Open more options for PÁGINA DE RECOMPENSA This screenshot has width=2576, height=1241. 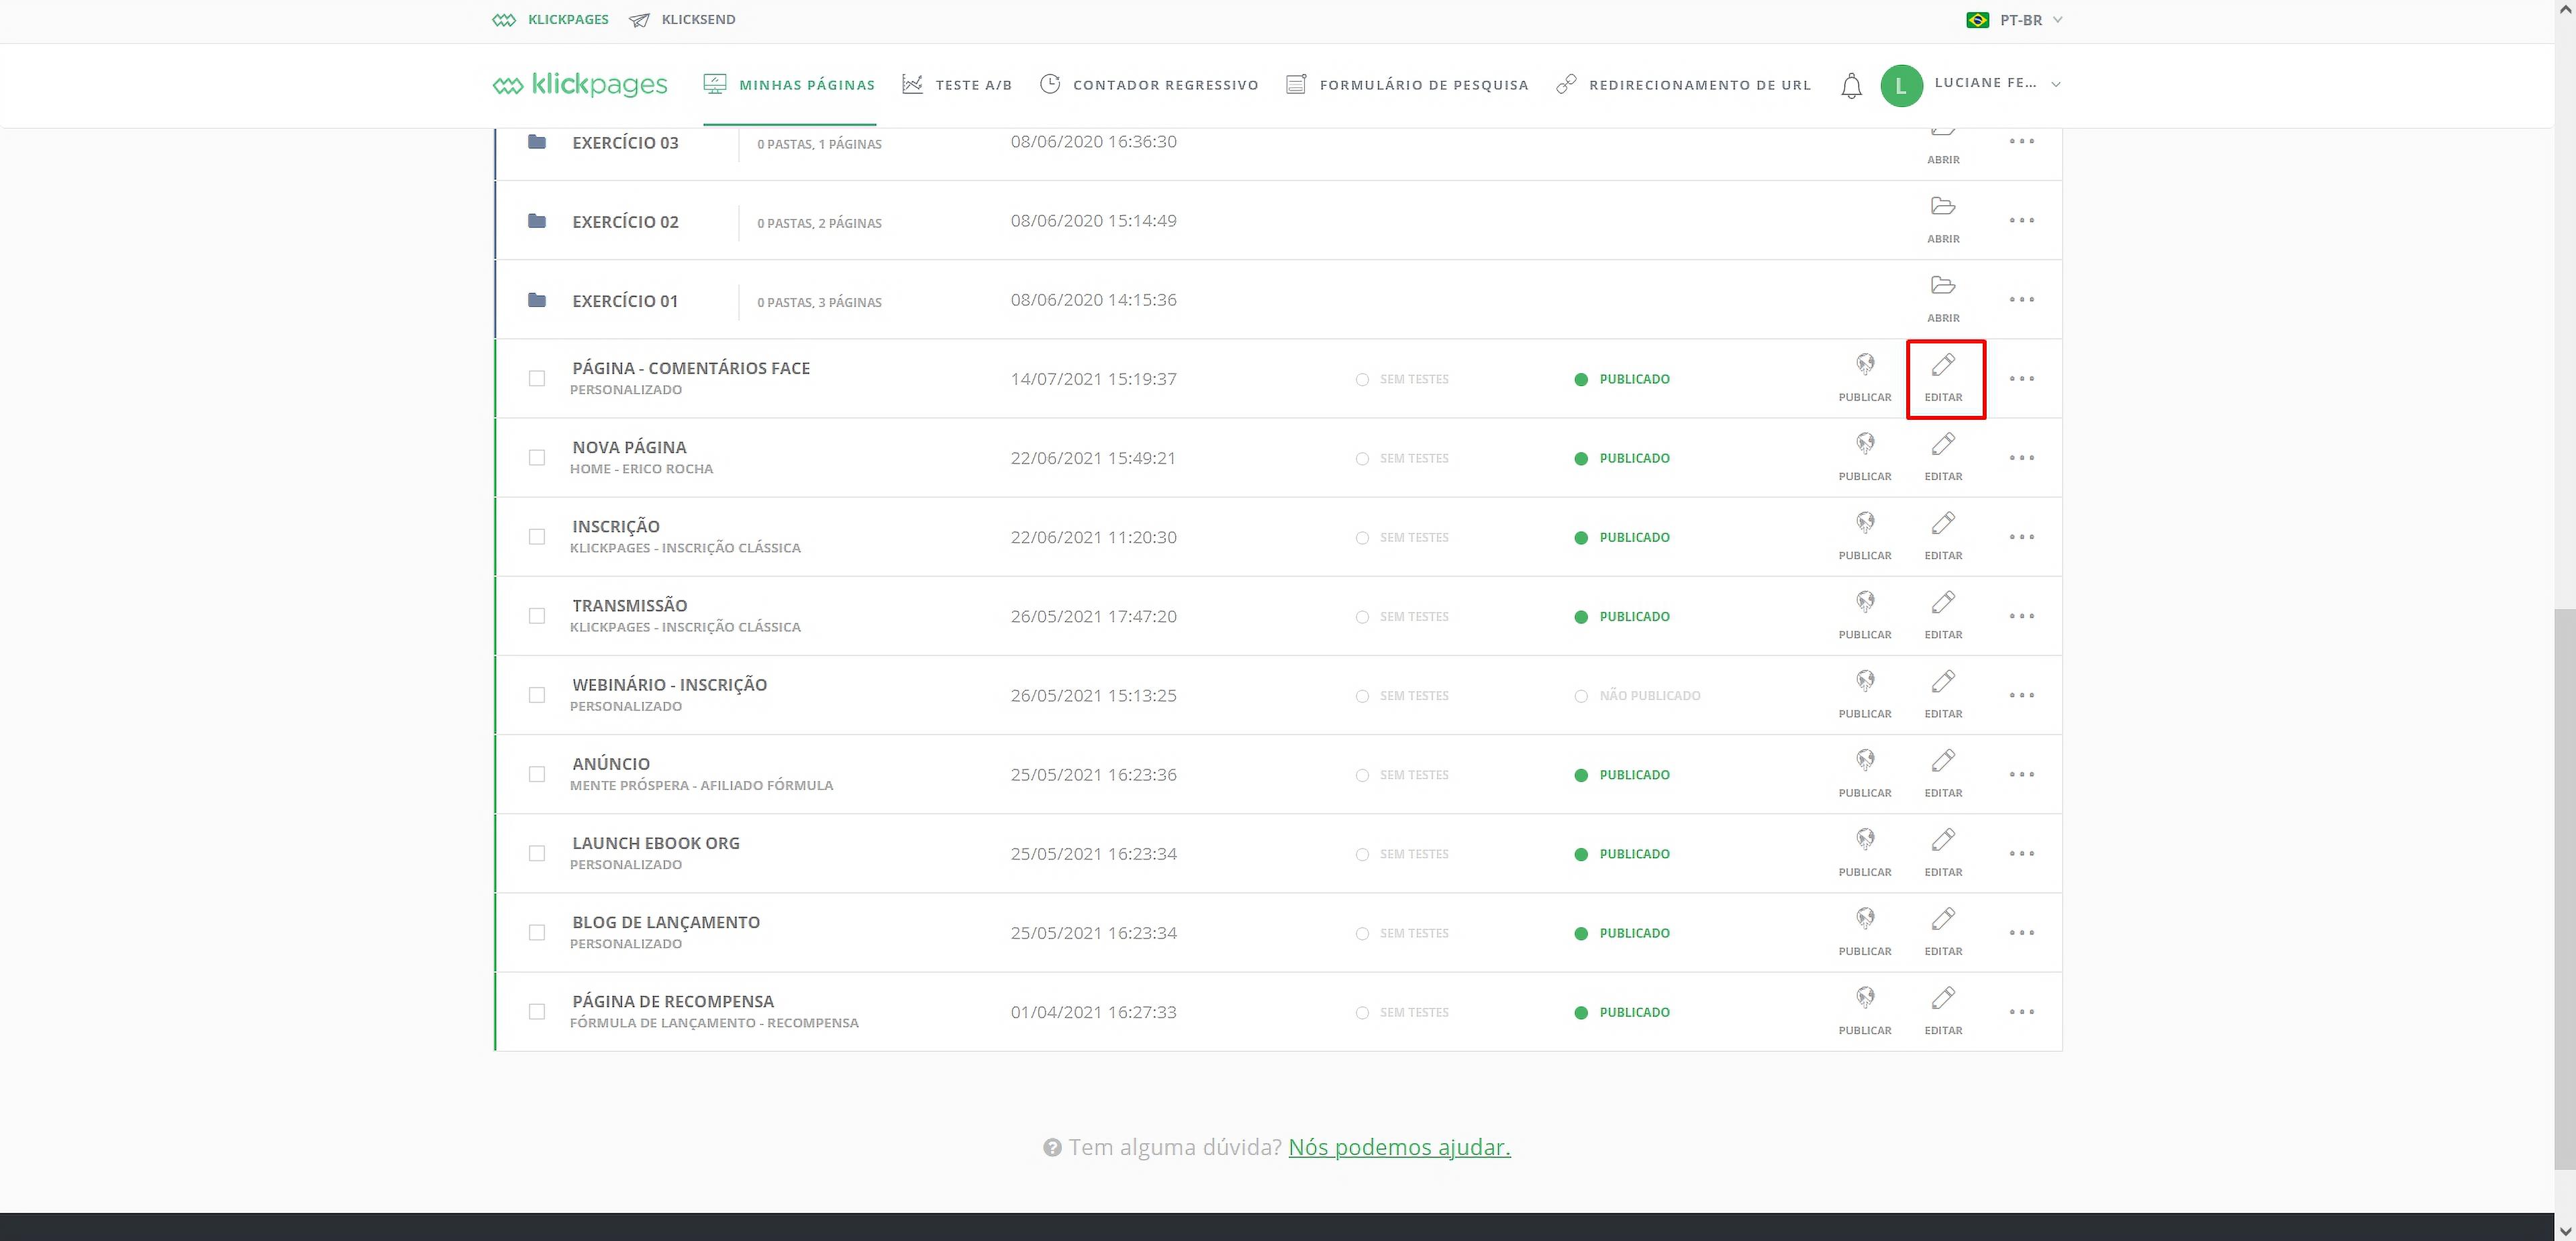[2021, 1011]
